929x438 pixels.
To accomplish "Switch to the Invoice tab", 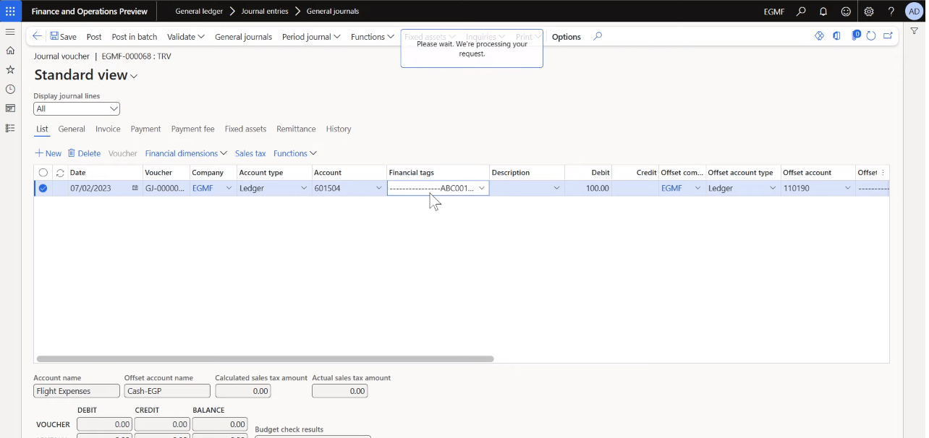I will pos(108,129).
